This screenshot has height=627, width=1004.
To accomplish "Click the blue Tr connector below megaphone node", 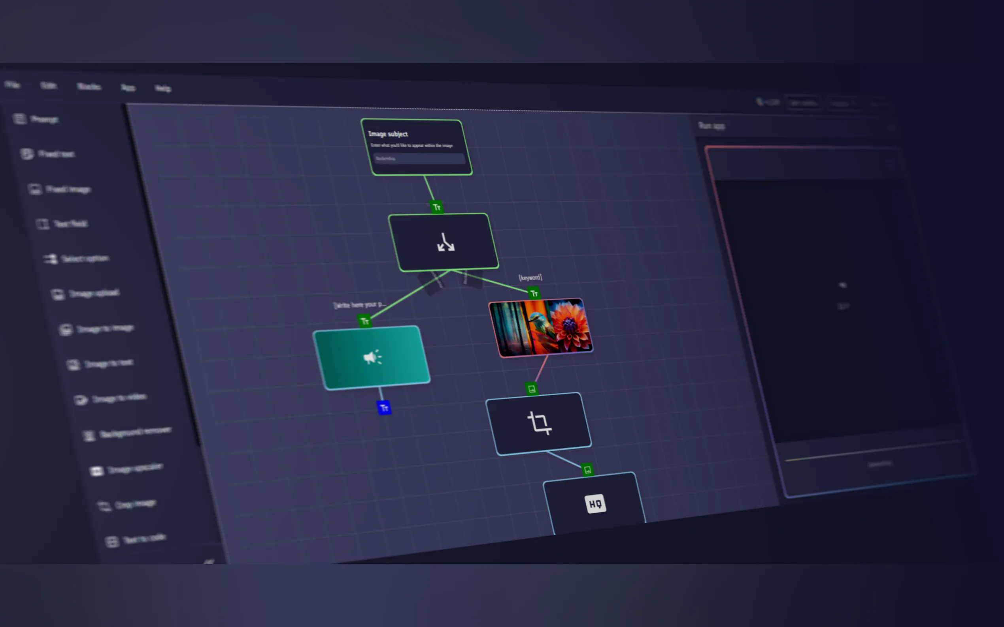I will [384, 407].
